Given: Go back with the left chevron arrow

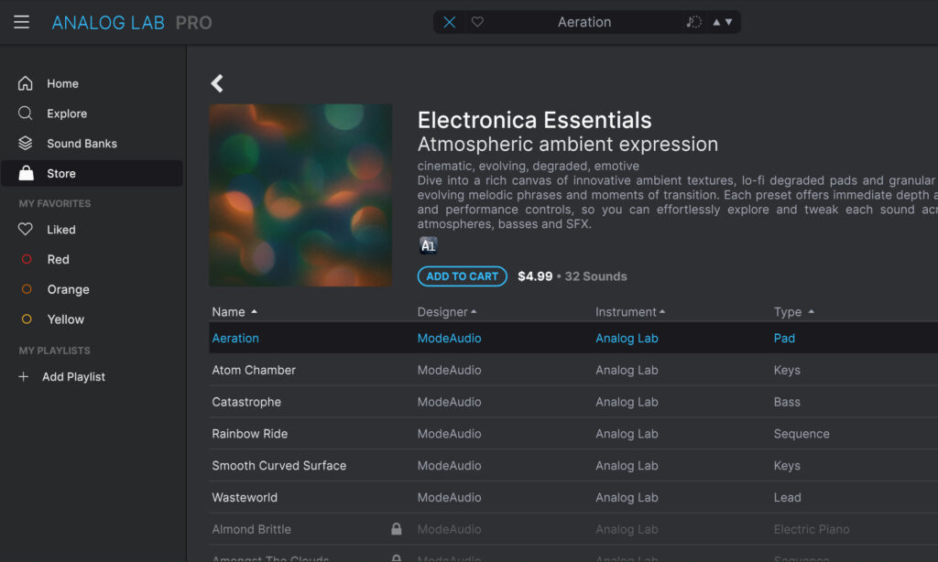Looking at the screenshot, I should click(217, 83).
